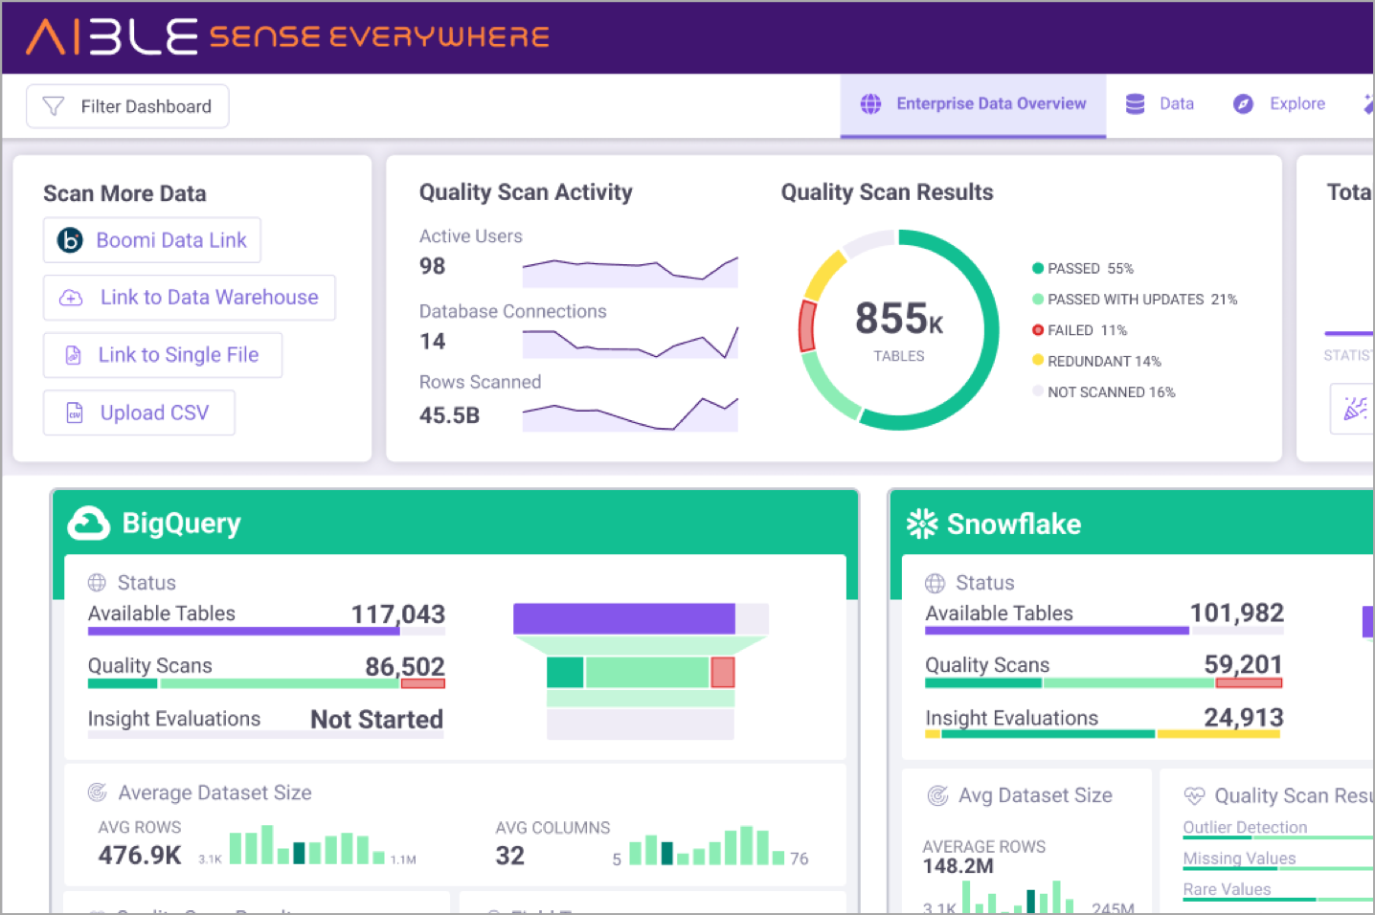Click the AVG COLUMNS 32 value
The height and width of the screenshot is (915, 1375).
point(510,856)
